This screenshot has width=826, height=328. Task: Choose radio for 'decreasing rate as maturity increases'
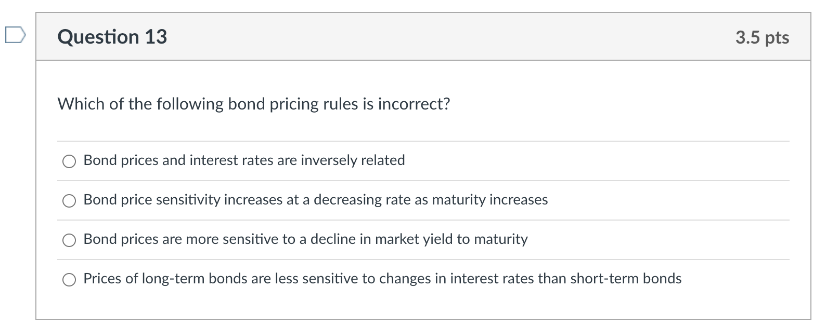click(69, 201)
